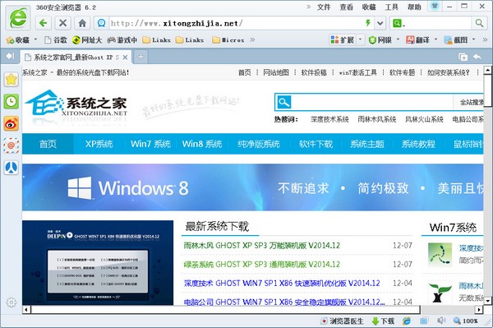Open the Renren icon in sidebar

pos(11,168)
